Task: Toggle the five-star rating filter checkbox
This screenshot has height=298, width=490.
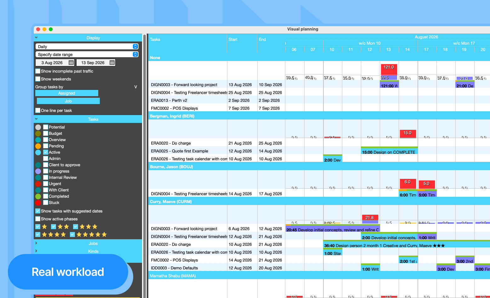Action: 72,235
